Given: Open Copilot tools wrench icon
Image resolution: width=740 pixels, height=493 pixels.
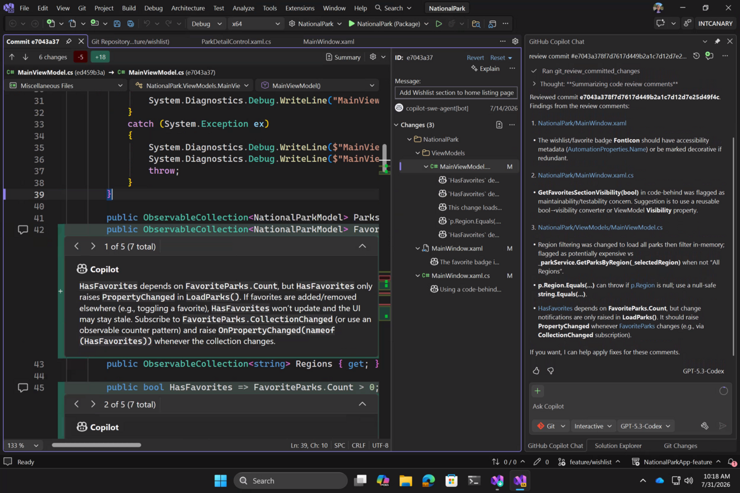Looking at the screenshot, I should [x=705, y=426].
